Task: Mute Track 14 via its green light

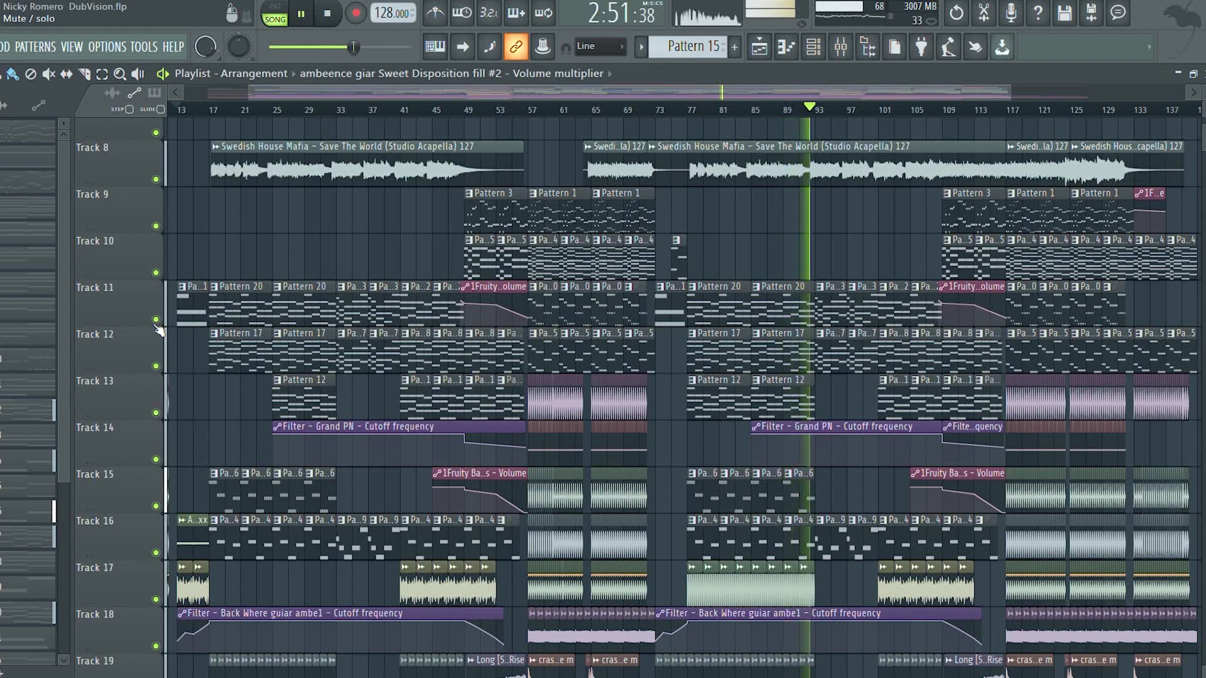Action: point(156,460)
